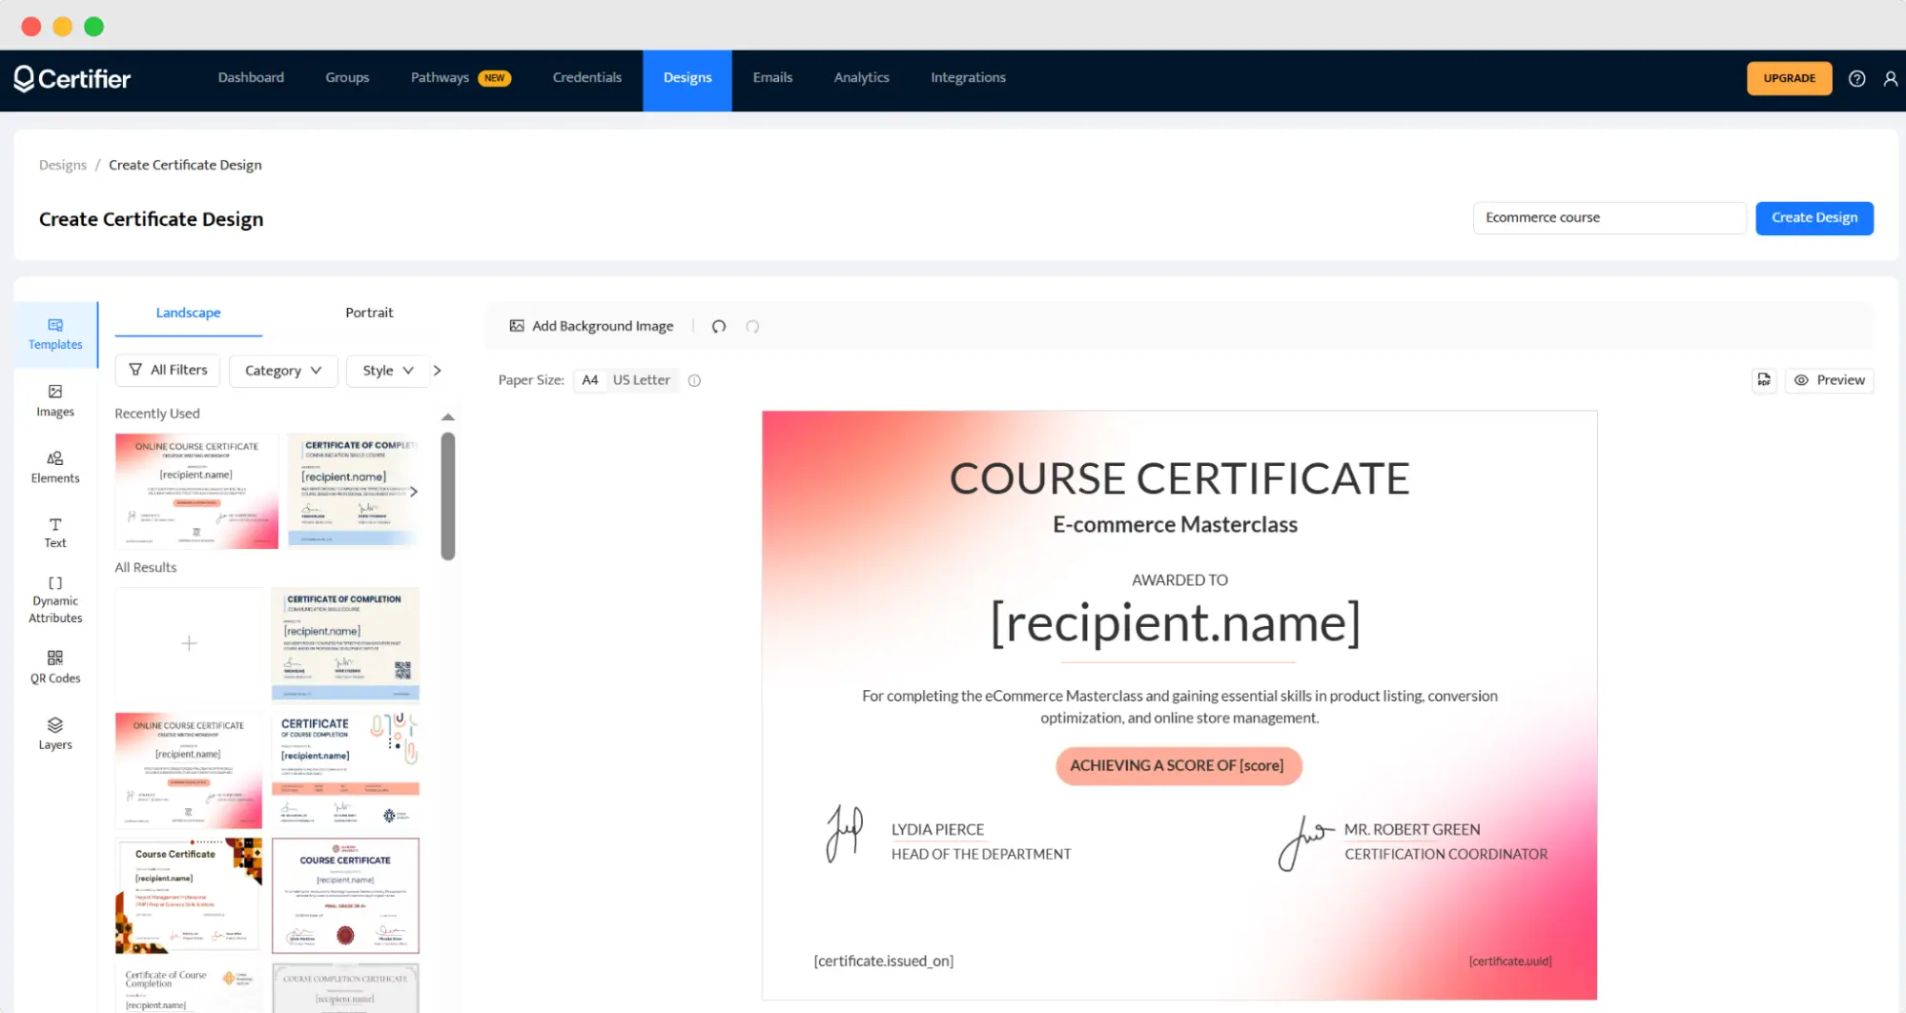This screenshot has width=1906, height=1013.
Task: Click the Create Design button
Action: click(x=1814, y=218)
